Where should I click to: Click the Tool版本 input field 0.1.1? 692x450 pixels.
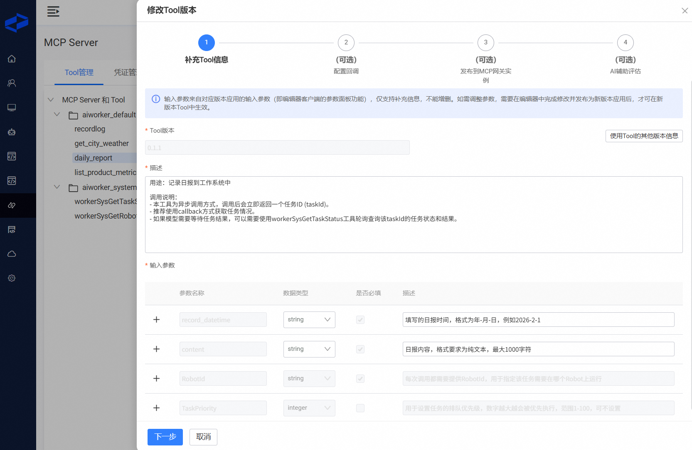point(277,148)
